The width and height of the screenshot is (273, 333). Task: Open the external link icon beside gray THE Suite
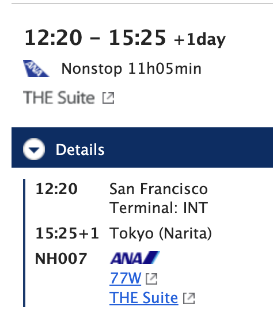[108, 98]
